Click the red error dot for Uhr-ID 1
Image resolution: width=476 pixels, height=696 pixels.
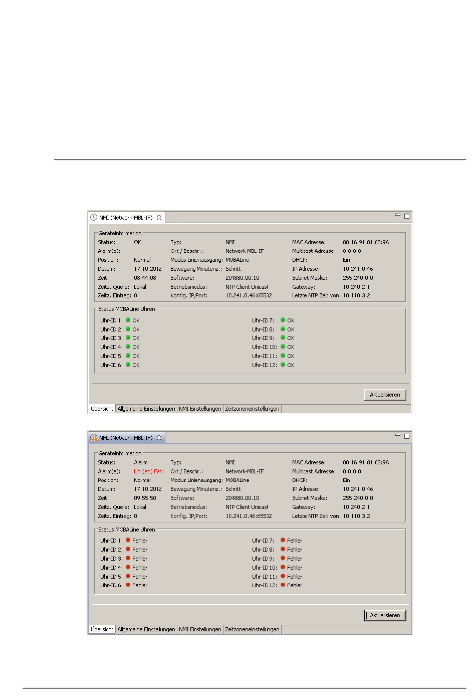click(128, 540)
